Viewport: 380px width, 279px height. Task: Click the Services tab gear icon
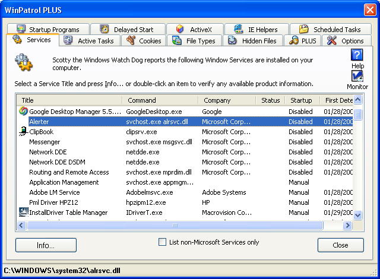tap(17, 39)
